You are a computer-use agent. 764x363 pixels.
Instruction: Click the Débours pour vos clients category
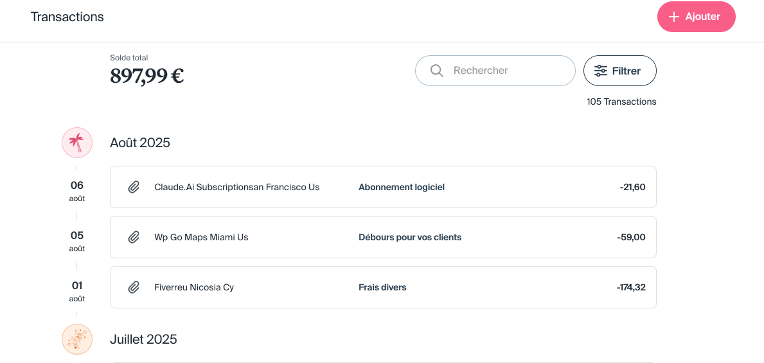coord(410,237)
